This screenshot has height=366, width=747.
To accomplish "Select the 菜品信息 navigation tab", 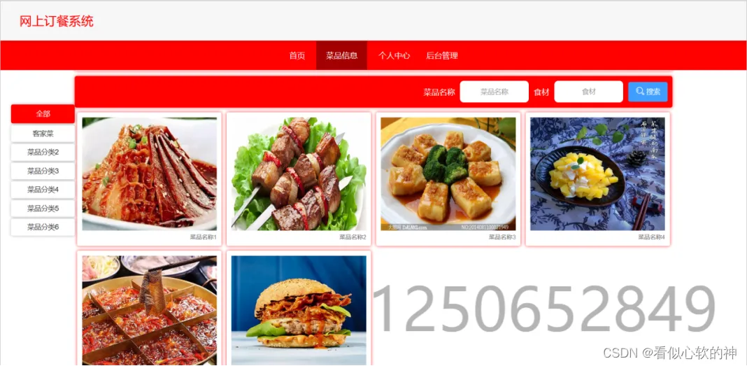I will pos(341,55).
